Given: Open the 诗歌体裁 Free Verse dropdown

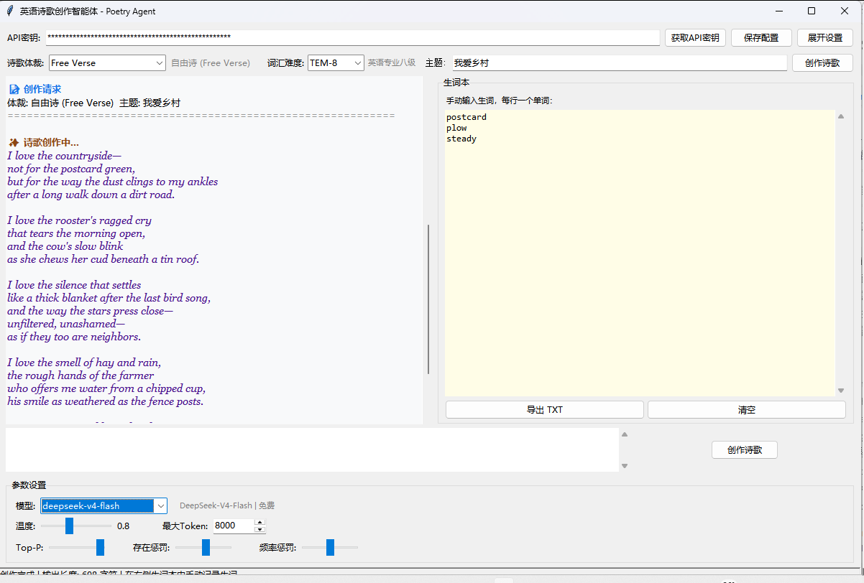Looking at the screenshot, I should click(108, 63).
